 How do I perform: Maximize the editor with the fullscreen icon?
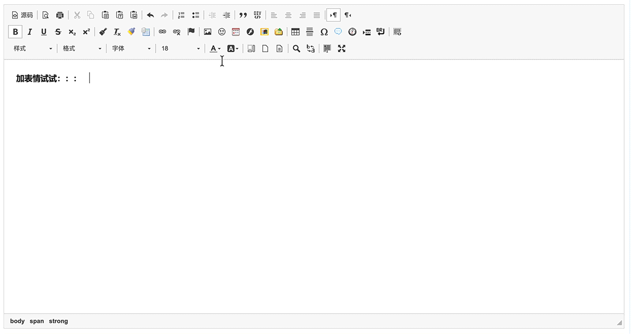(x=342, y=49)
